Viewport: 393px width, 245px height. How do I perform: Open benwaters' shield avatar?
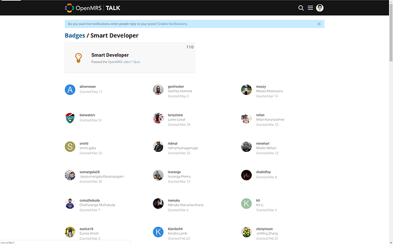(70, 118)
